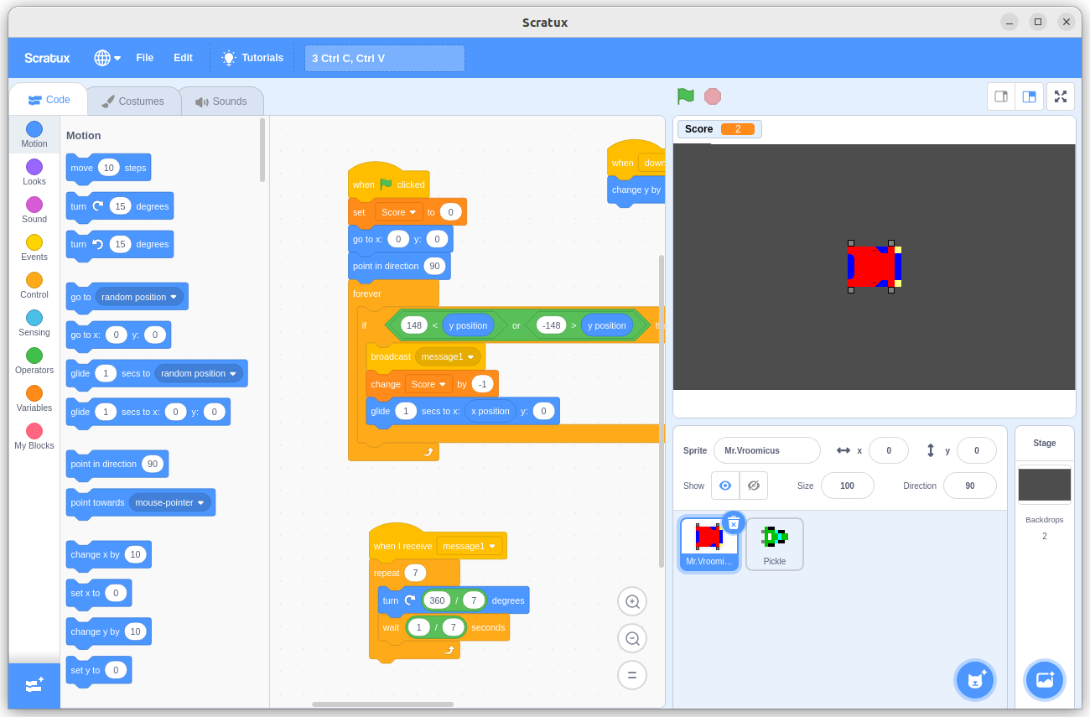Screen dimensions: 1090x717
Task: Open message1 dropdown in when I receive block
Action: (470, 546)
